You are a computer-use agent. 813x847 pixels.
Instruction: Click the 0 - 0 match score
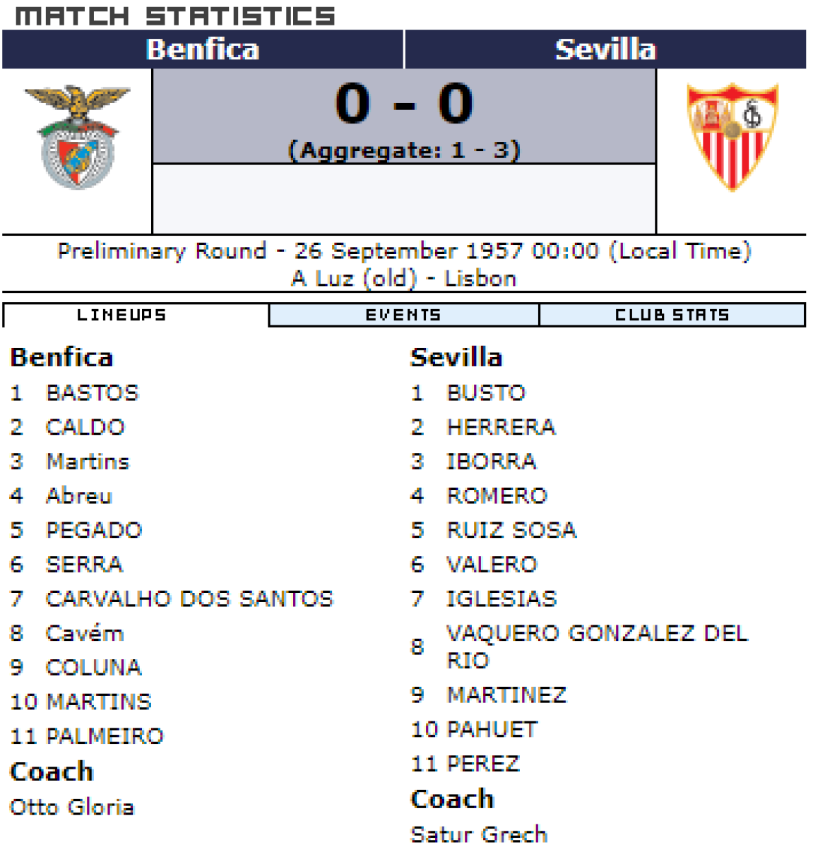tap(404, 104)
